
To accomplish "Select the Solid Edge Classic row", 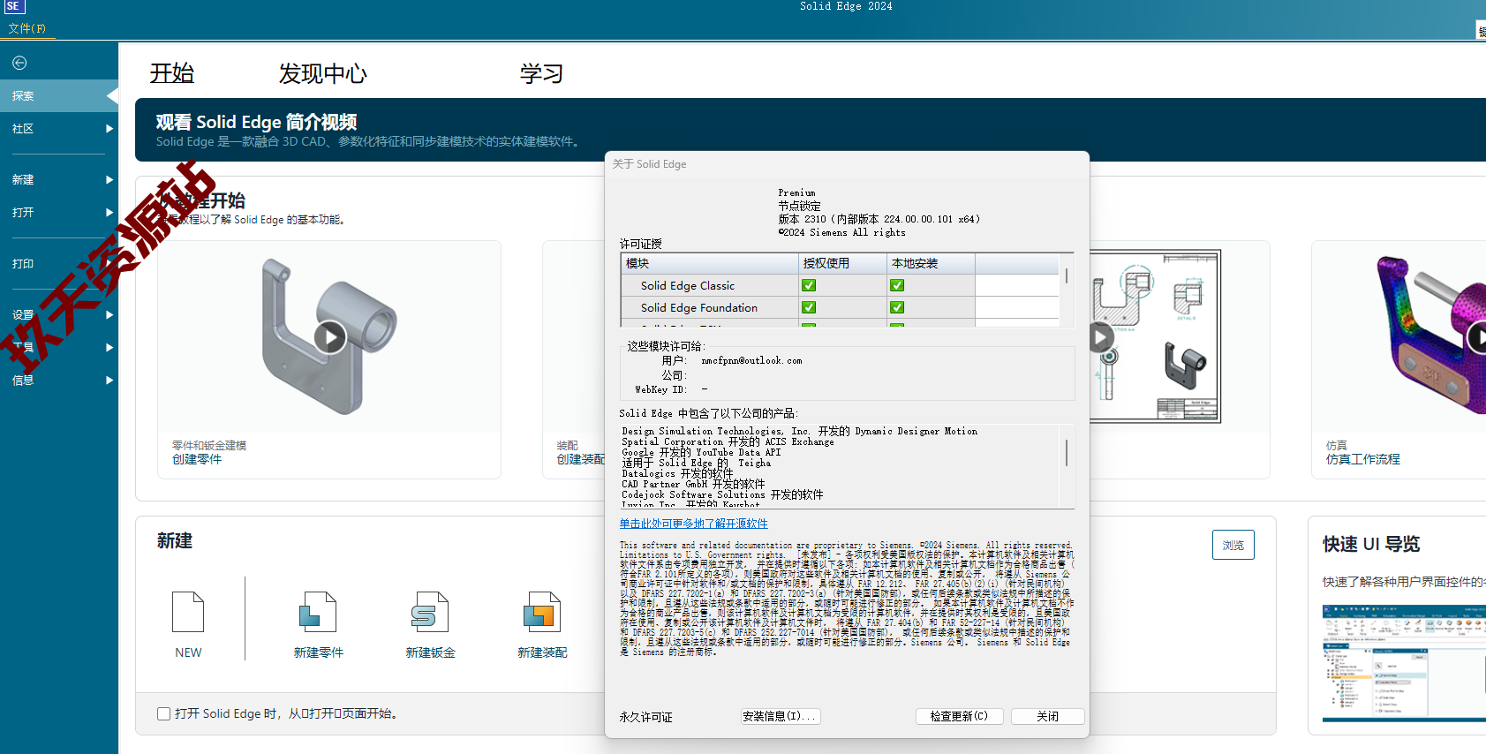I will (x=840, y=285).
